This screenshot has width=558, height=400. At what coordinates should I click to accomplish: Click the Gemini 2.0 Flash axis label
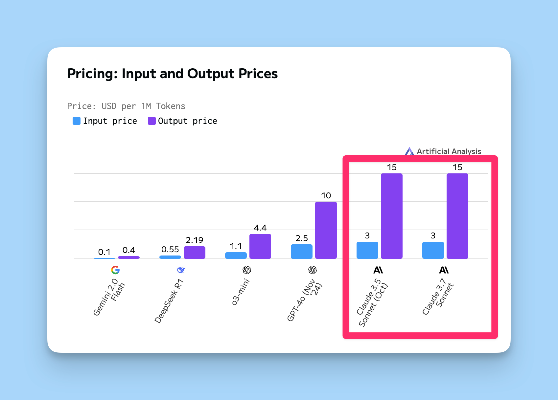109,297
